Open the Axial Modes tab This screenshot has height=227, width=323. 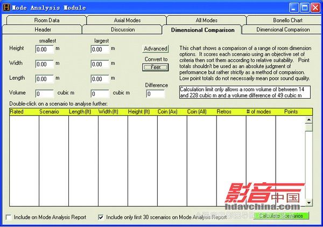point(127,20)
